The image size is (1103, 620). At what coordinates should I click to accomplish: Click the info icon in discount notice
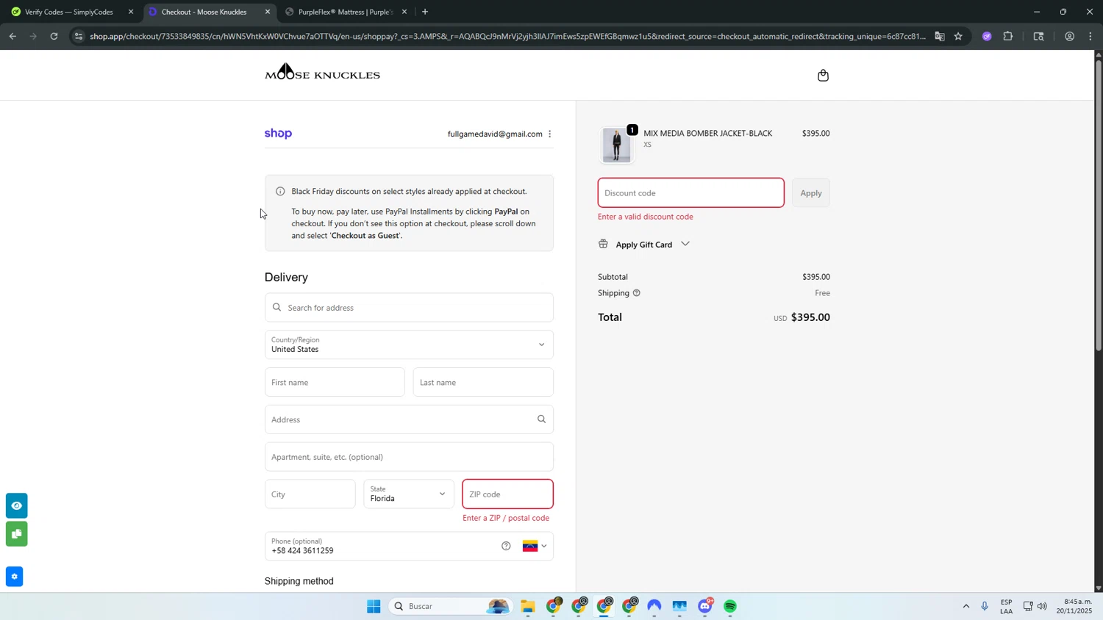point(280,191)
